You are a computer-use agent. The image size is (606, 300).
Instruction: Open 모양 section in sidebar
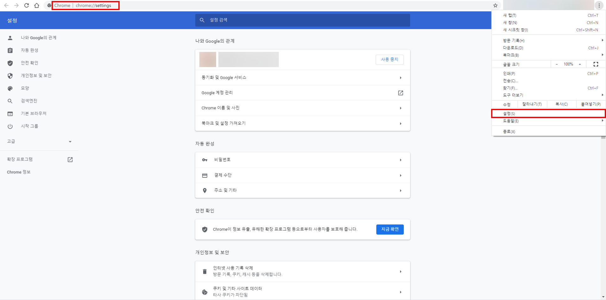click(25, 88)
